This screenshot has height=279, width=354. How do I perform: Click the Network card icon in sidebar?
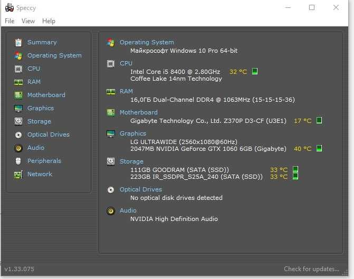pyautogui.click(x=18, y=175)
